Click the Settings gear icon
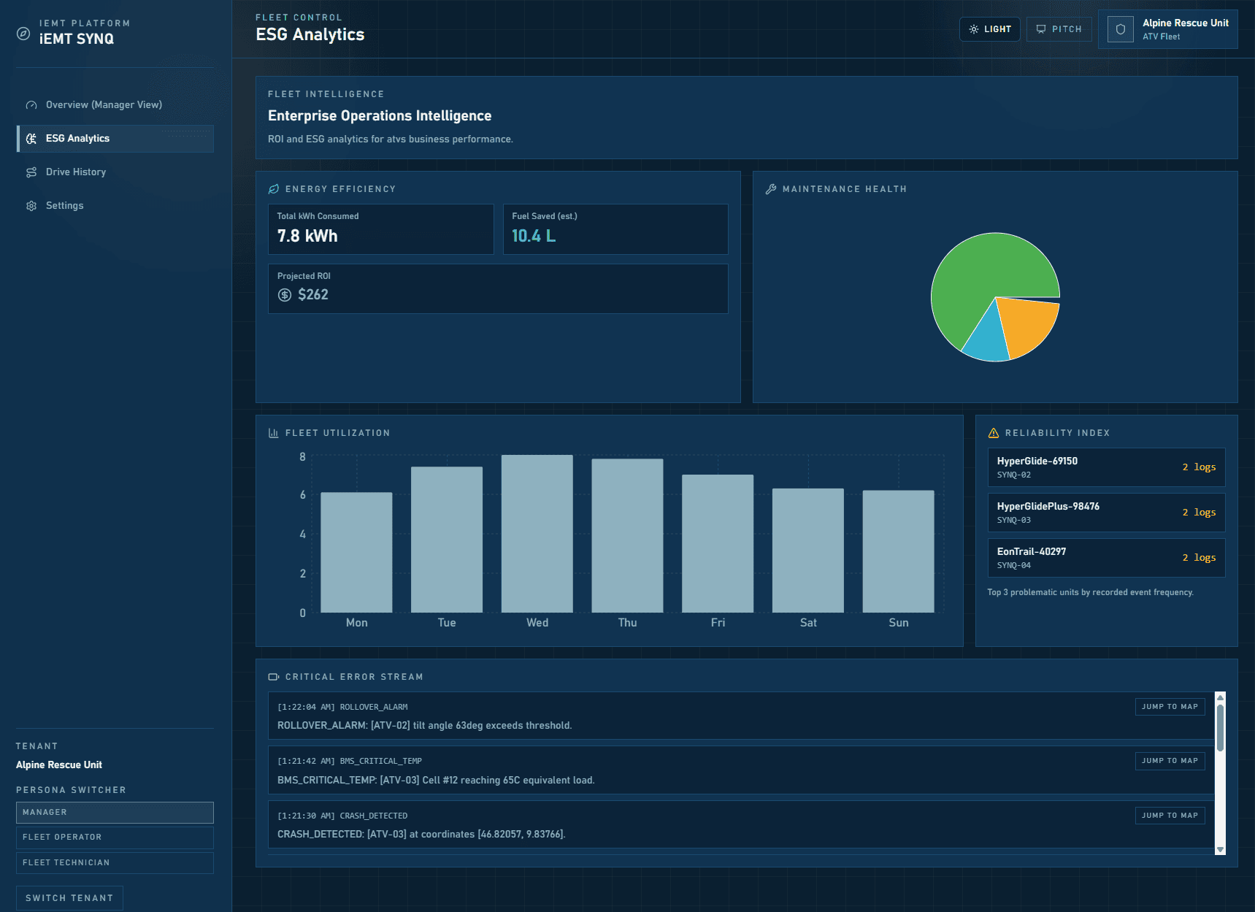The height and width of the screenshot is (912, 1255). tap(31, 206)
